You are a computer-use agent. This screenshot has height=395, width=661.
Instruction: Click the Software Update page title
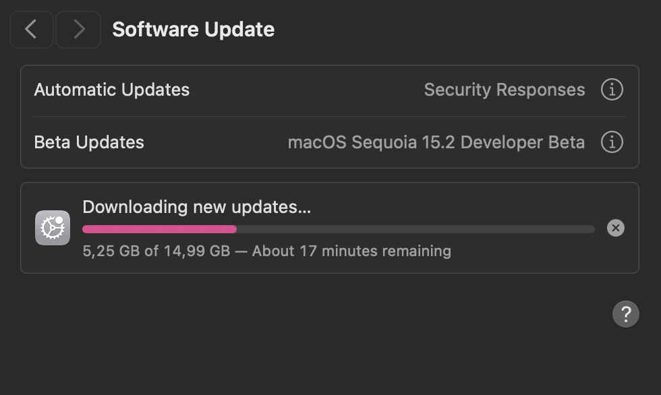(194, 30)
